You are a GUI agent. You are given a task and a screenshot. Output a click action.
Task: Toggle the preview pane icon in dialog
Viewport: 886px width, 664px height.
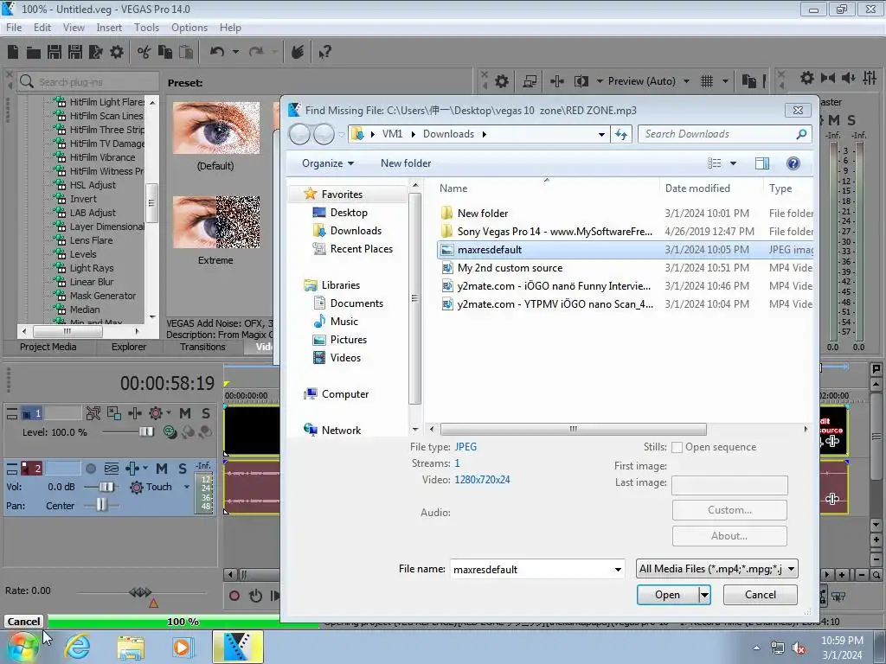pos(761,163)
